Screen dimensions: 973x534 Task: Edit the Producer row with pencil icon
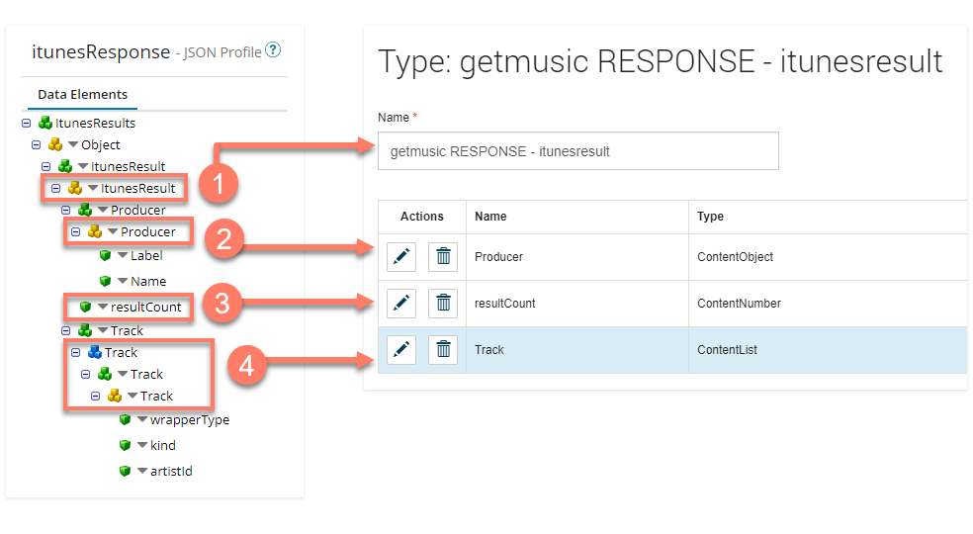coord(401,256)
